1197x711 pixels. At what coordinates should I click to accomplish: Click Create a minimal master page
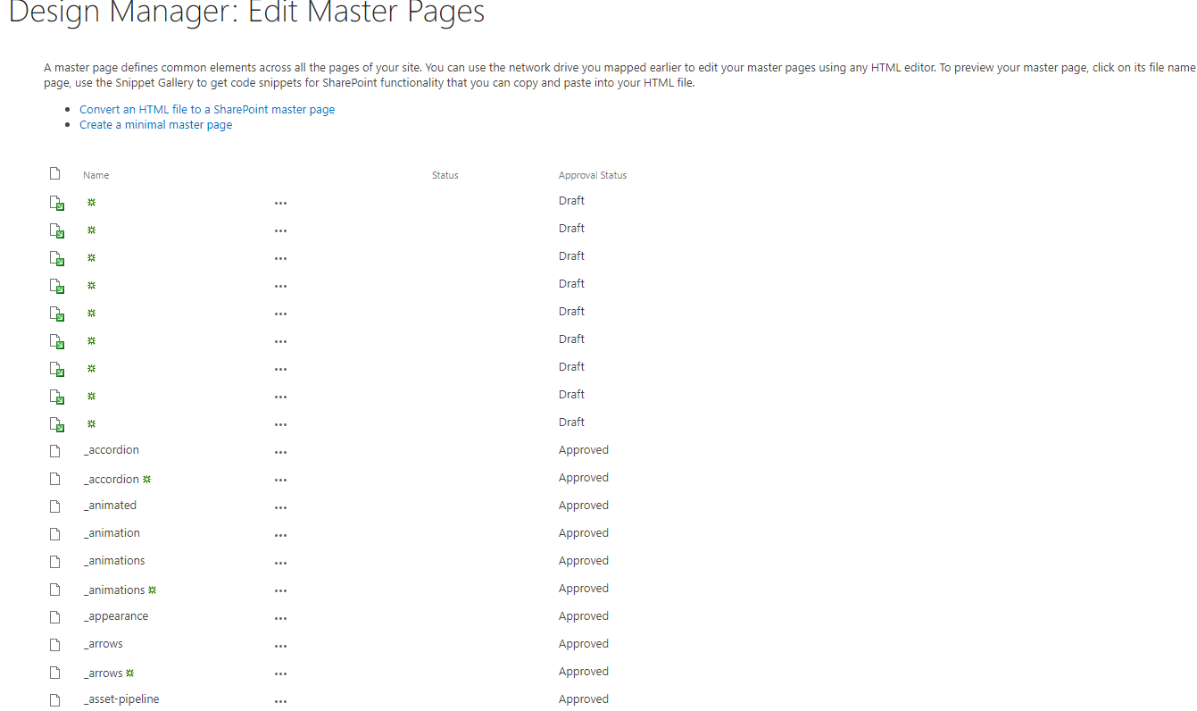[155, 124]
